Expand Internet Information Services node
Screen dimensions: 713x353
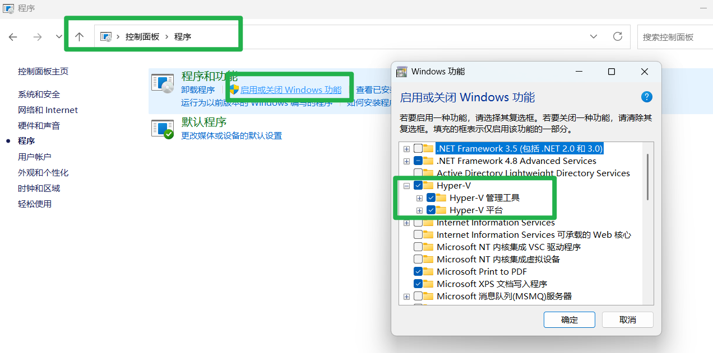coord(406,223)
